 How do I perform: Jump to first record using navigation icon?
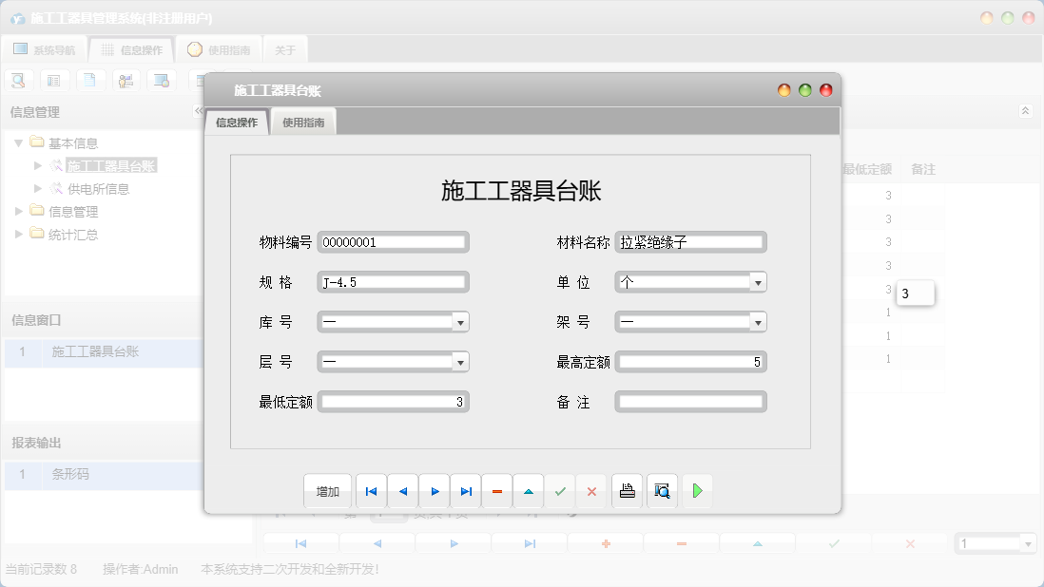click(x=371, y=491)
